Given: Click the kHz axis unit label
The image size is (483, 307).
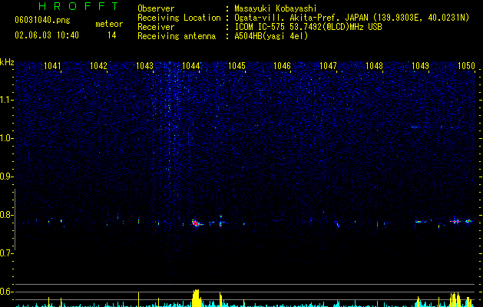Looking at the screenshot, I should (x=7, y=62).
